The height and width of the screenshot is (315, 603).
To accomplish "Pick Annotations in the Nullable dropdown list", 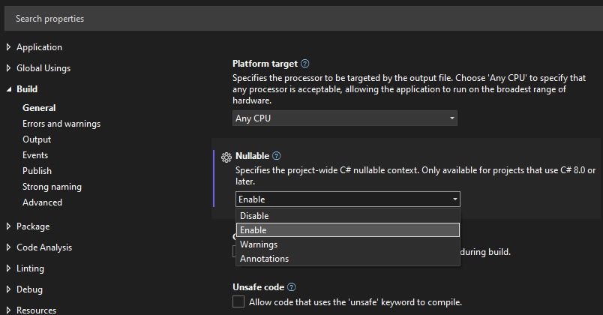I will tap(264, 259).
